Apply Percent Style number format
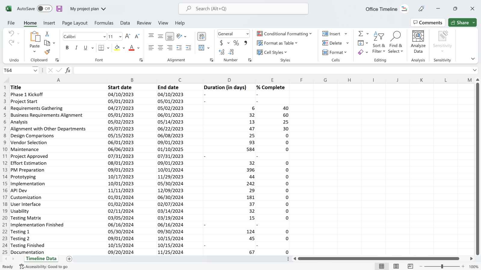481x270 pixels. [236, 43]
